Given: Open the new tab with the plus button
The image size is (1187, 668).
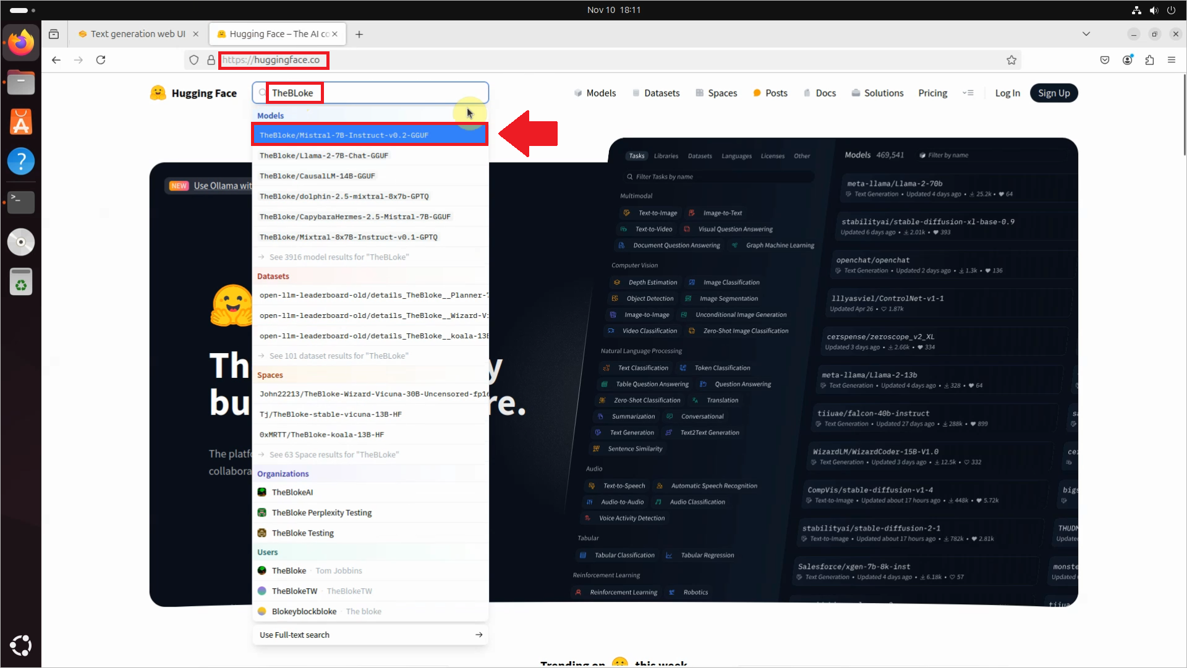Looking at the screenshot, I should [359, 34].
